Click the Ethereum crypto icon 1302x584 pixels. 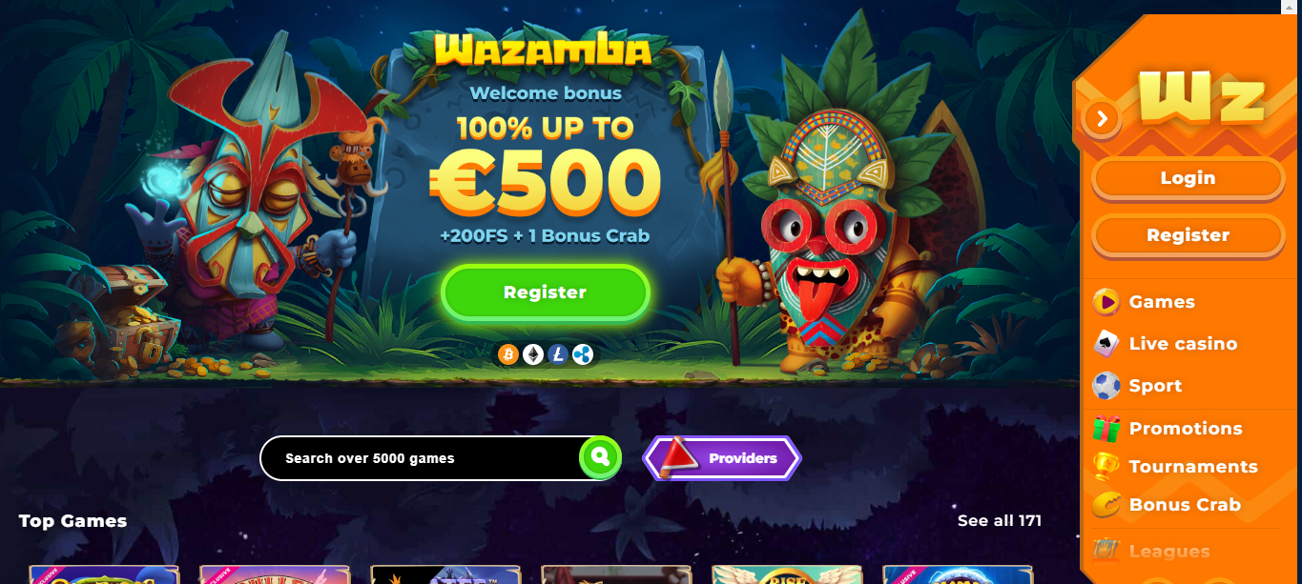pos(533,354)
